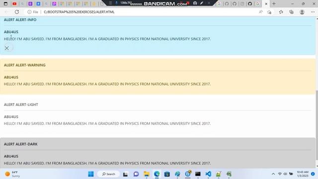Screen dimensions: 318x179
Task: Click the ALERT ALERT-DARK heading
Action: (21, 144)
